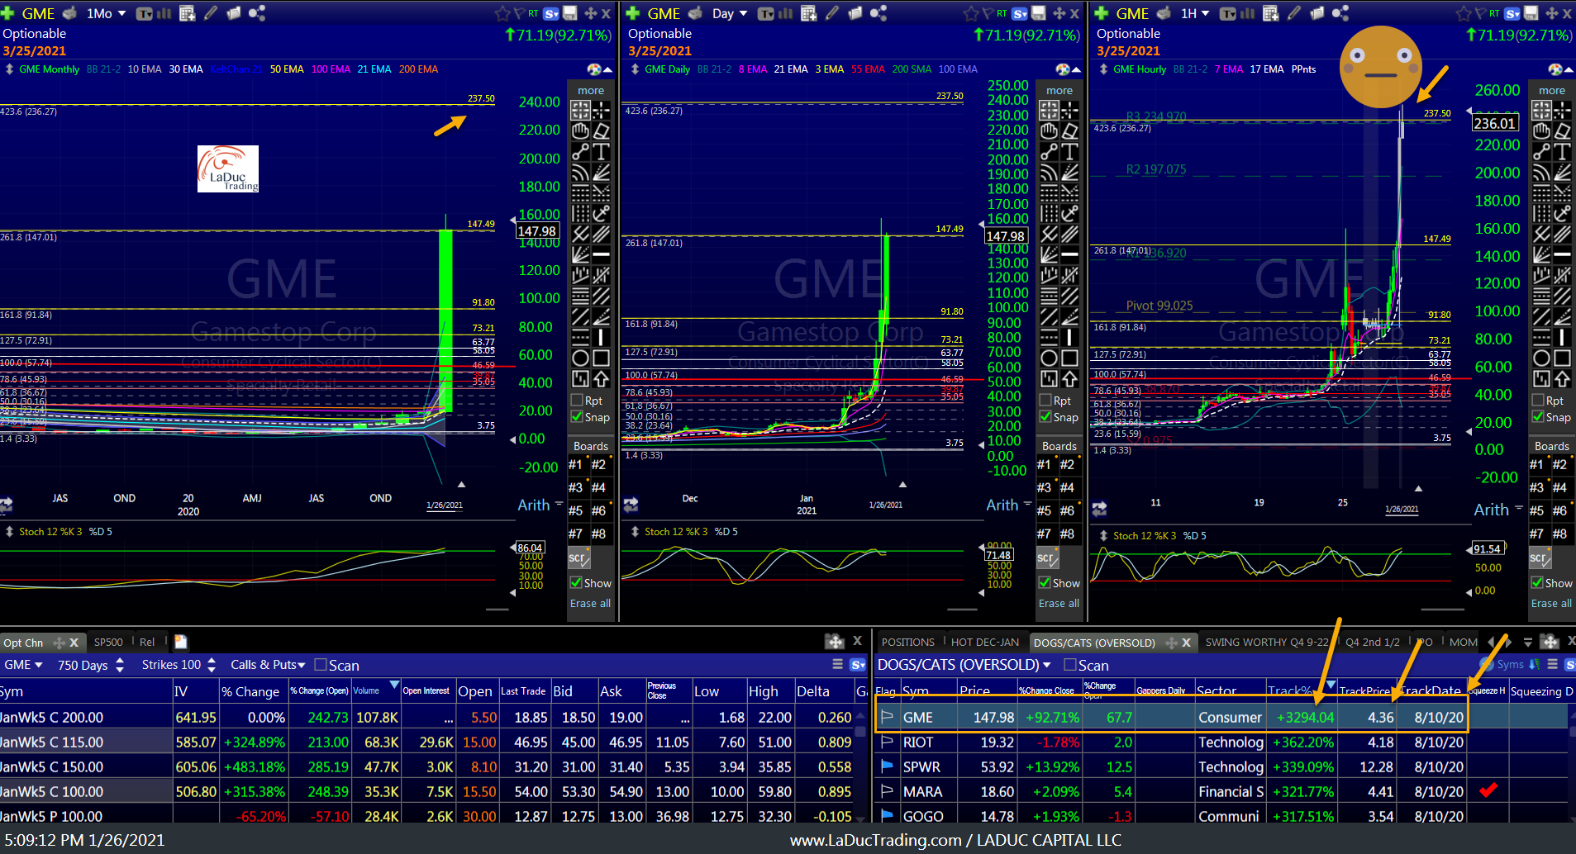Open the Day timeframe dropdown
This screenshot has height=854, width=1576.
click(730, 13)
